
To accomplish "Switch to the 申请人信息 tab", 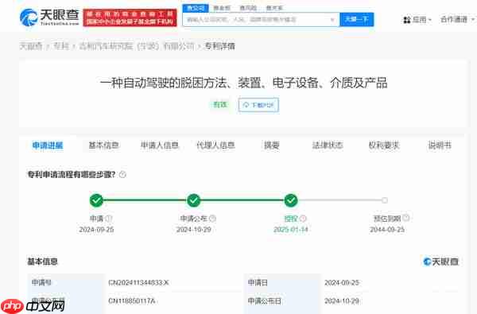I will pos(160,145).
